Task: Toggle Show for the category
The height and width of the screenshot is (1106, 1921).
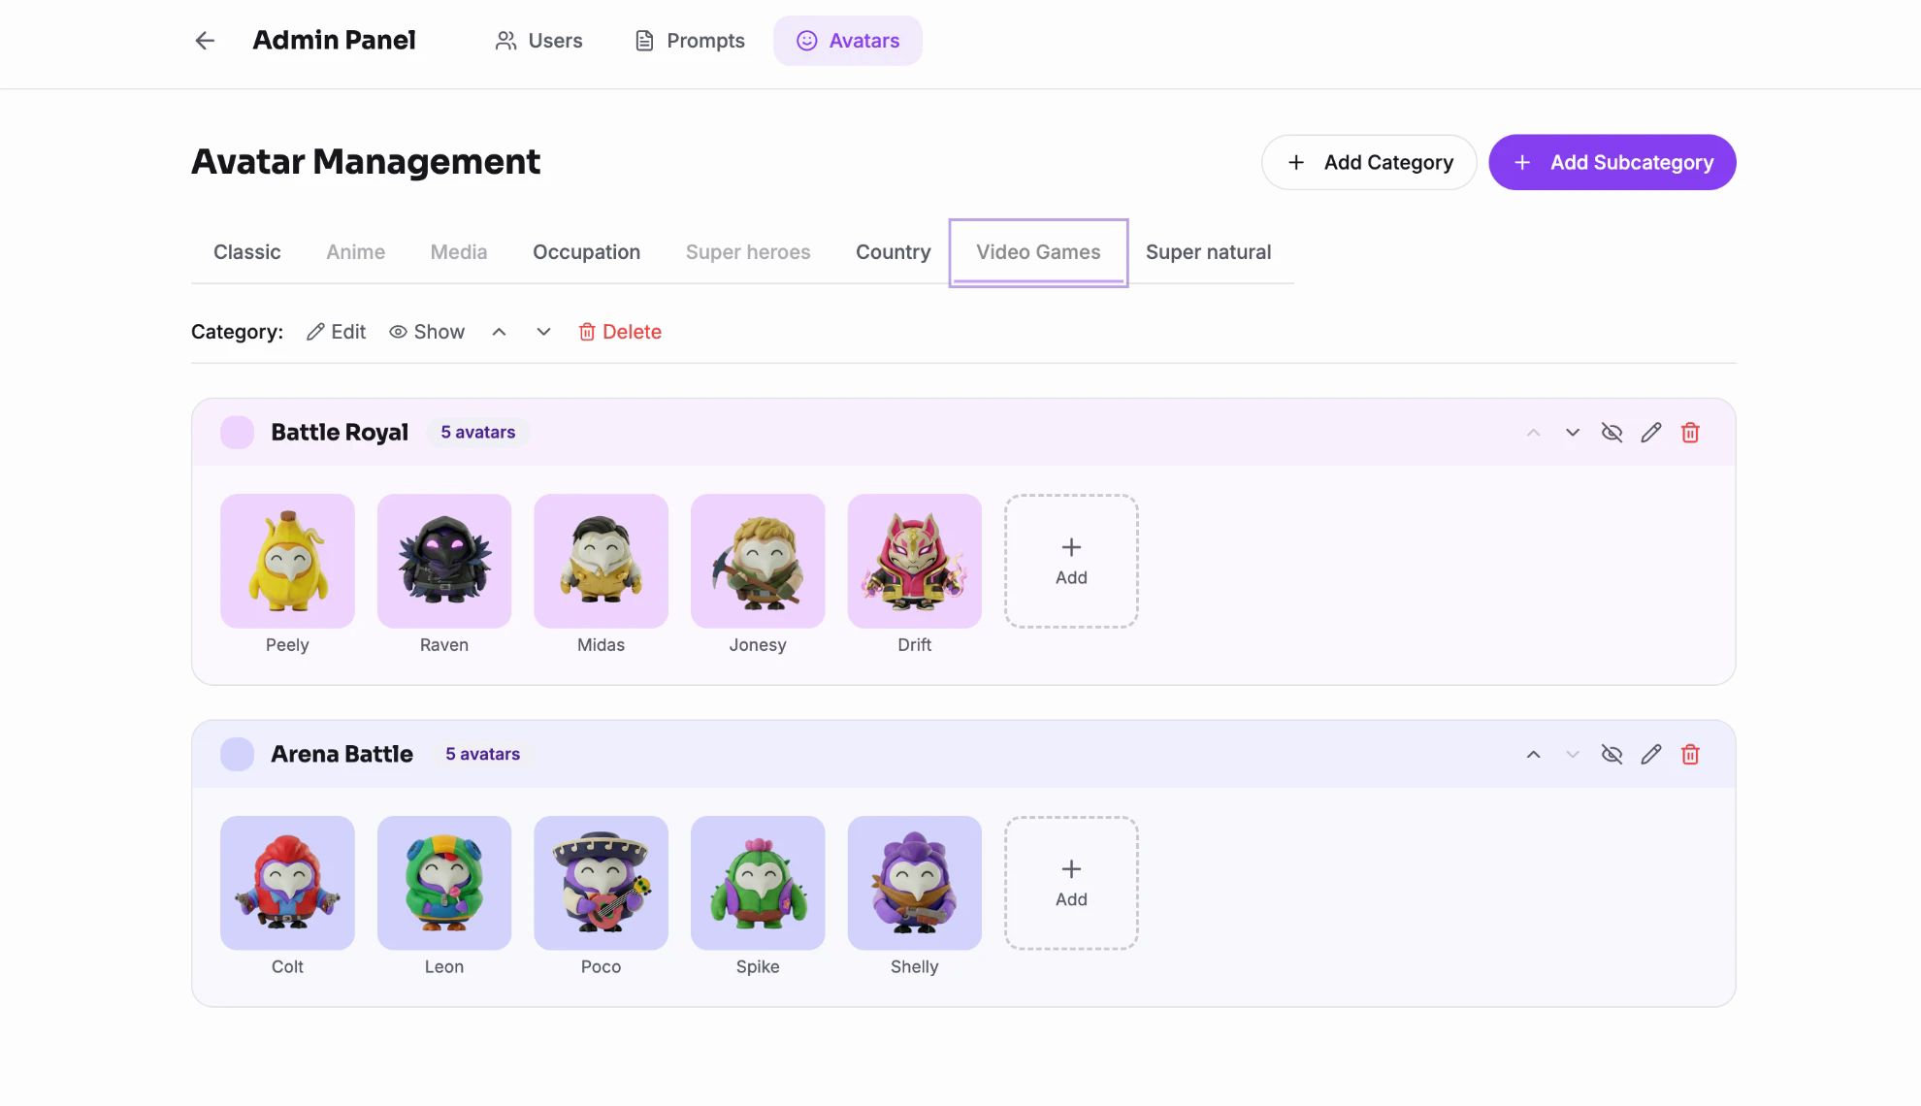Action: [427, 332]
